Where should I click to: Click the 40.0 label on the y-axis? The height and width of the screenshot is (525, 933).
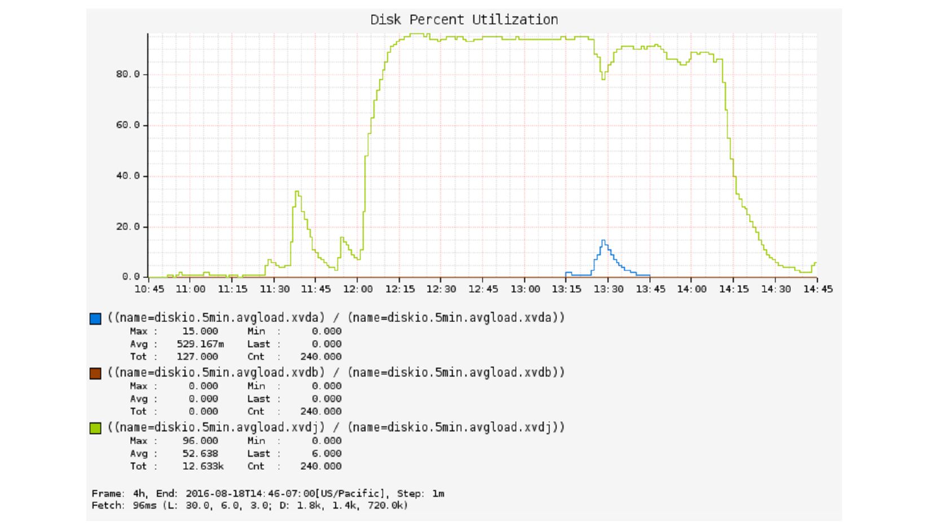(127, 176)
